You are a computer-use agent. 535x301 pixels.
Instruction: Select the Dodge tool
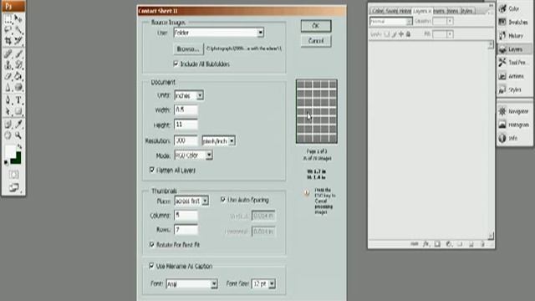[18, 87]
